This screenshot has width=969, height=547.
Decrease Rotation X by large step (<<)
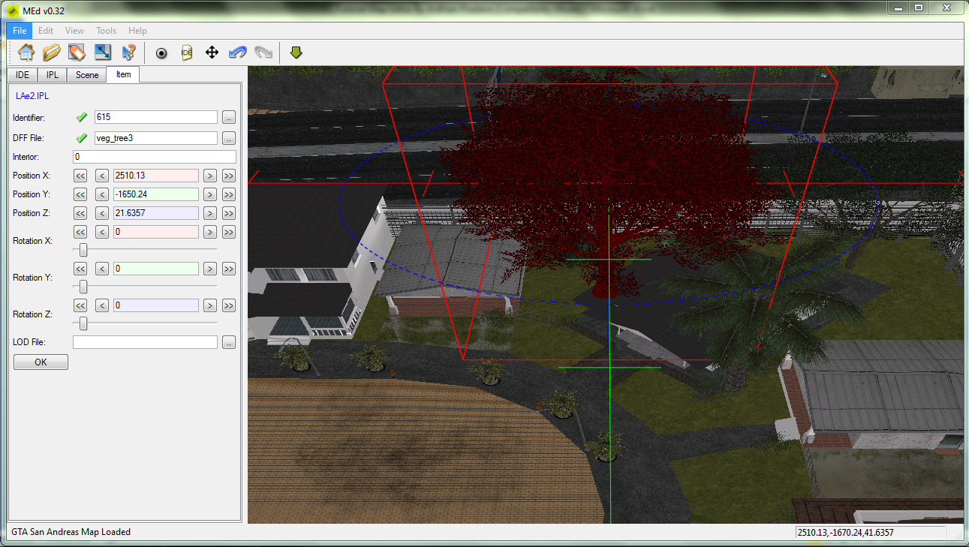click(80, 232)
